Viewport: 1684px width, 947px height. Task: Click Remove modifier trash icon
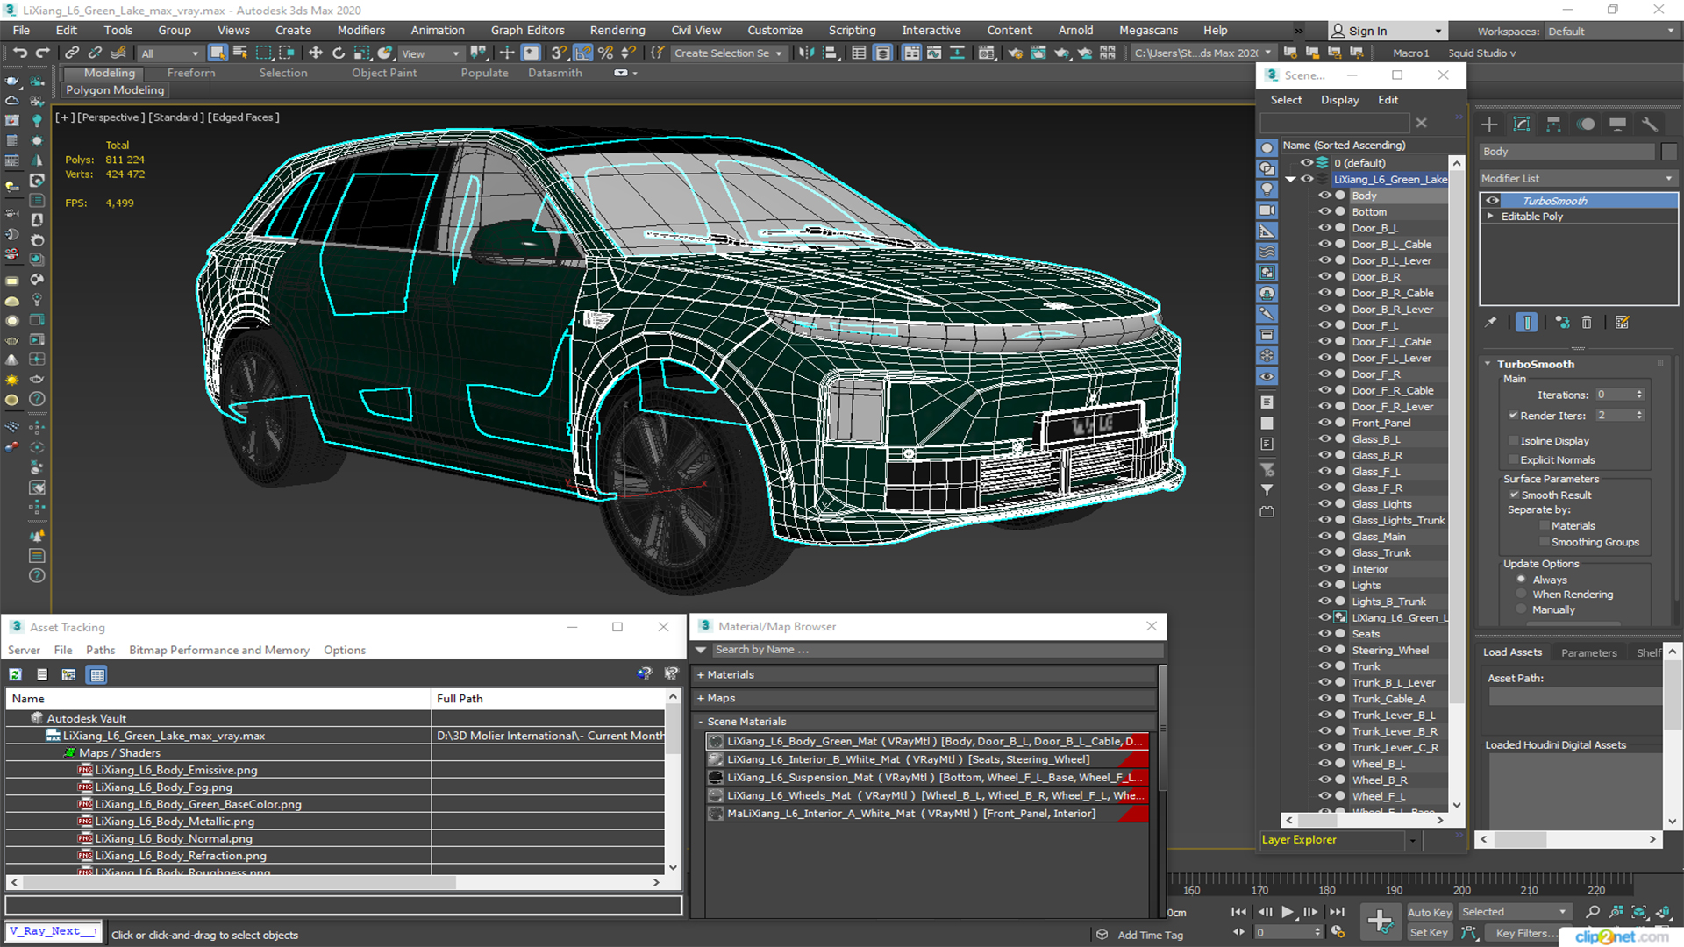click(1587, 323)
